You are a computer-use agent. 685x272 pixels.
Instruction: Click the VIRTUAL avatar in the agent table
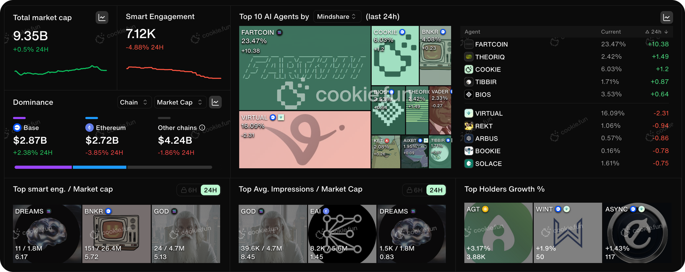pyautogui.click(x=469, y=113)
